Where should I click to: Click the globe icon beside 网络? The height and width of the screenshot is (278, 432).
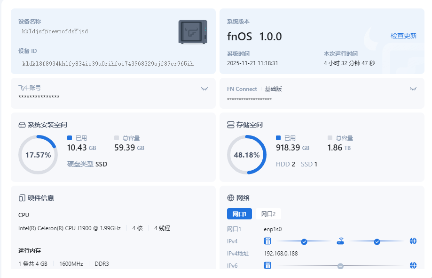(230, 198)
